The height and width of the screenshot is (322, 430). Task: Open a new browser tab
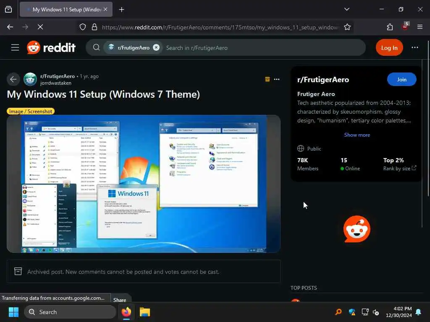(x=121, y=10)
